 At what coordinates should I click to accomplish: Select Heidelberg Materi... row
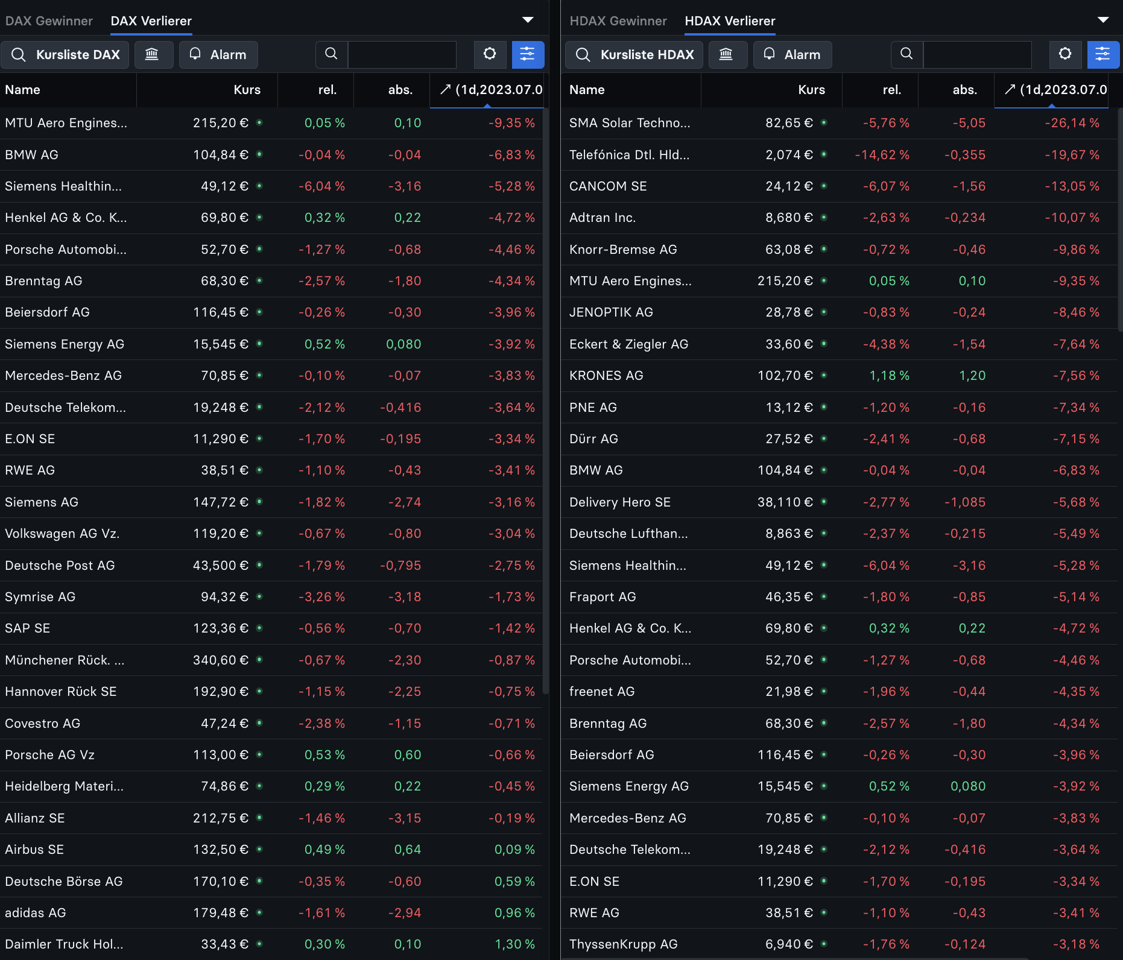[271, 786]
